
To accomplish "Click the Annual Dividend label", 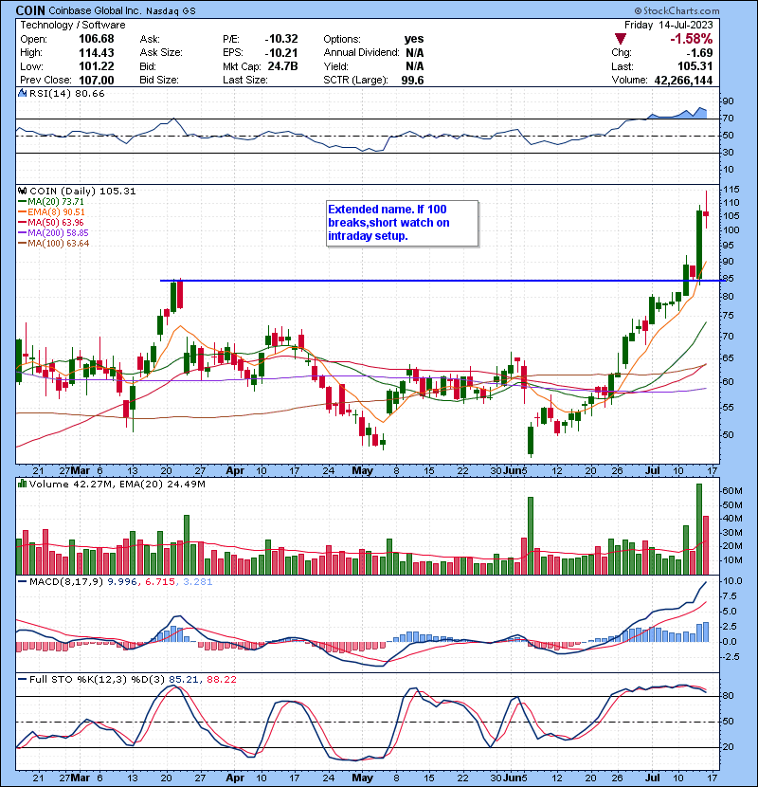I will 361,53.
